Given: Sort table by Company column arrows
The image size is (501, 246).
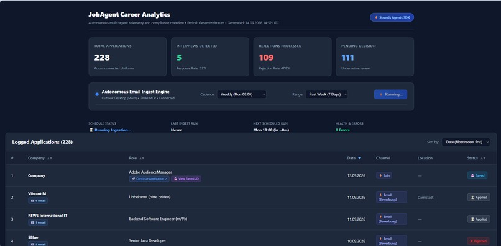Looking at the screenshot, I should 50,158.
